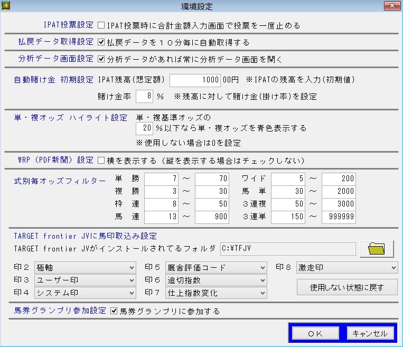The image size is (403, 347).
Task: Click 枠連 minimum odds field showing 8
Action: [x=161, y=204]
